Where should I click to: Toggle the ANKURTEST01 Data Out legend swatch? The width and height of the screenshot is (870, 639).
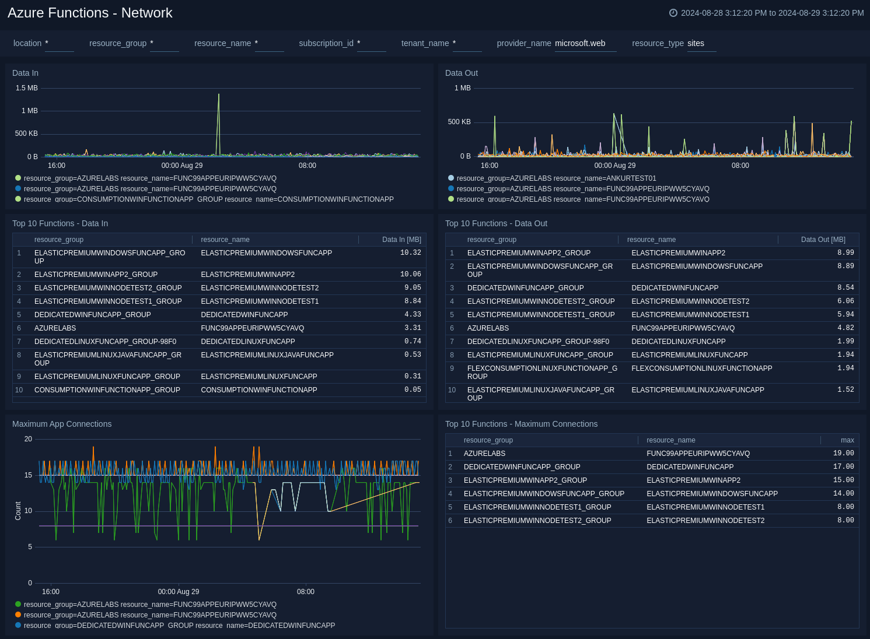tap(451, 178)
